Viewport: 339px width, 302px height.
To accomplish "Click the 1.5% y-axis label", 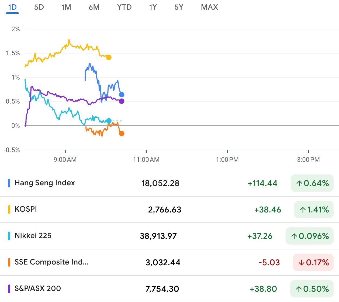I will click(x=13, y=53).
